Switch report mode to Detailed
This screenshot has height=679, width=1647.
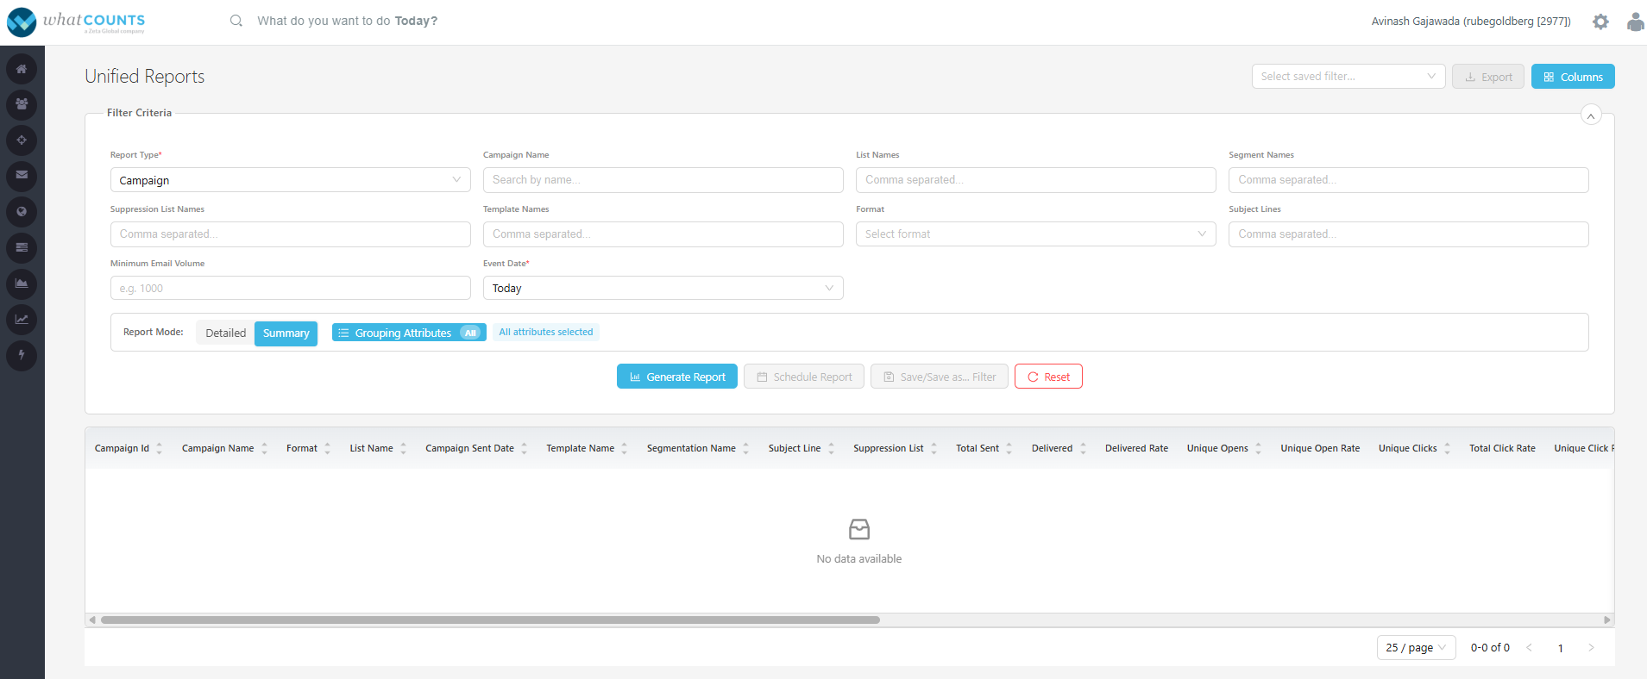click(225, 333)
